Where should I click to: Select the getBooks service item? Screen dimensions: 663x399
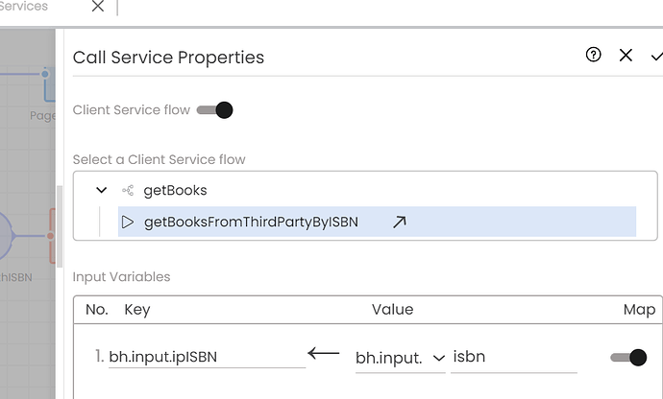coord(175,191)
